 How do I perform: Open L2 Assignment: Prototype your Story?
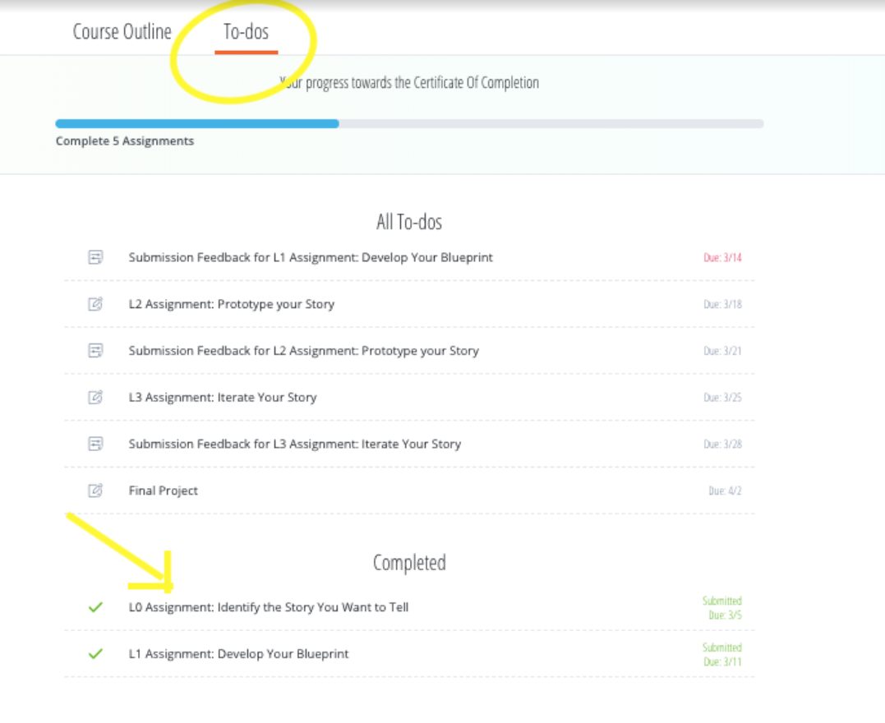pyautogui.click(x=231, y=305)
